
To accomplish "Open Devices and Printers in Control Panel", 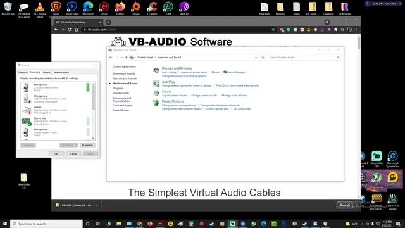I will click(177, 68).
